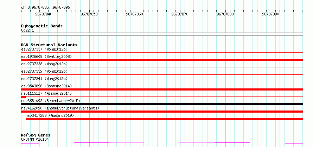Open variant esv2737338 (Wong2012b)
The height and width of the screenshot is (147, 313).
tap(44, 64)
